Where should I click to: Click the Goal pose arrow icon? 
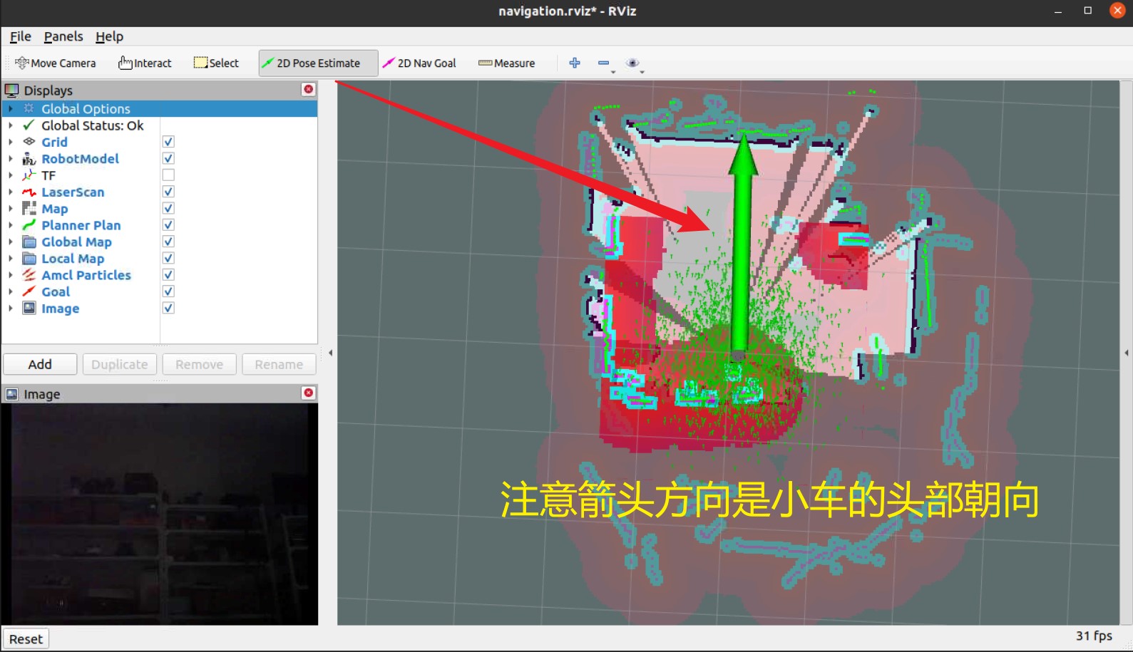pos(29,291)
